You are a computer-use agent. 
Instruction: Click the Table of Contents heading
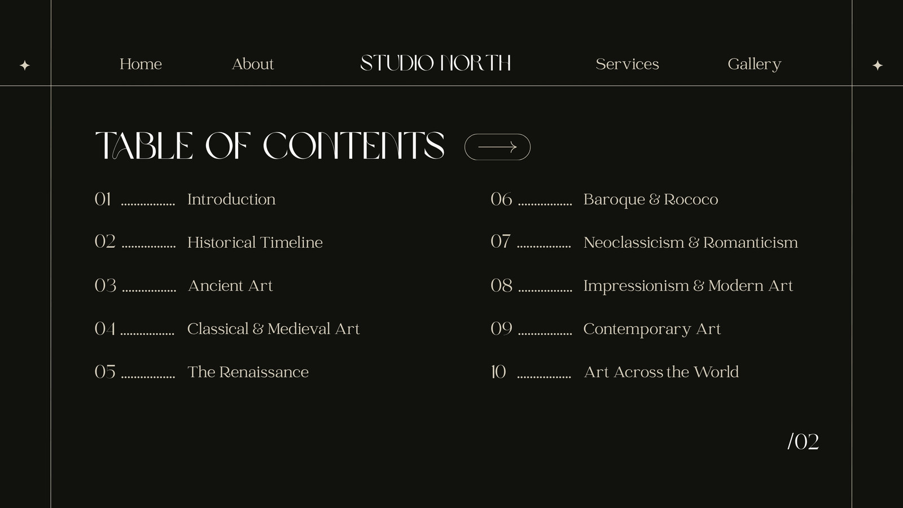270,146
